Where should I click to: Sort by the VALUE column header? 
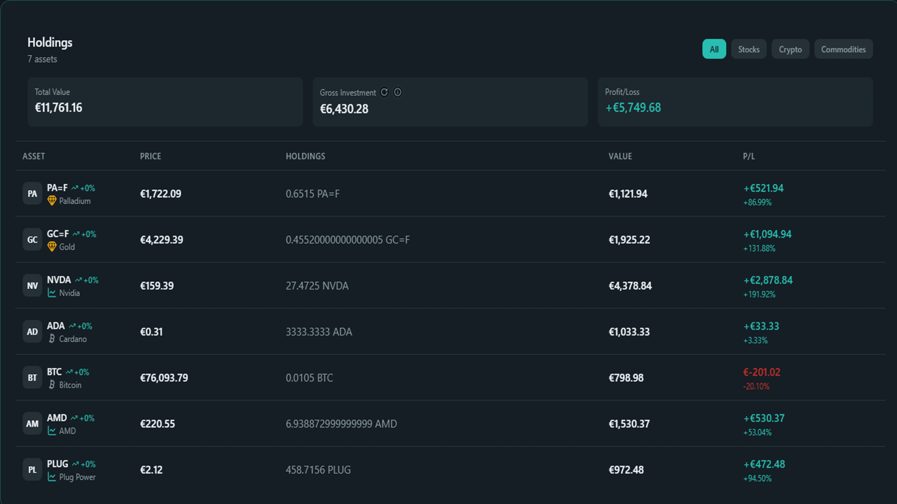coord(620,156)
